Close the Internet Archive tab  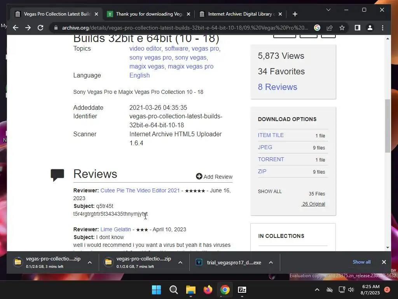tap(280, 14)
